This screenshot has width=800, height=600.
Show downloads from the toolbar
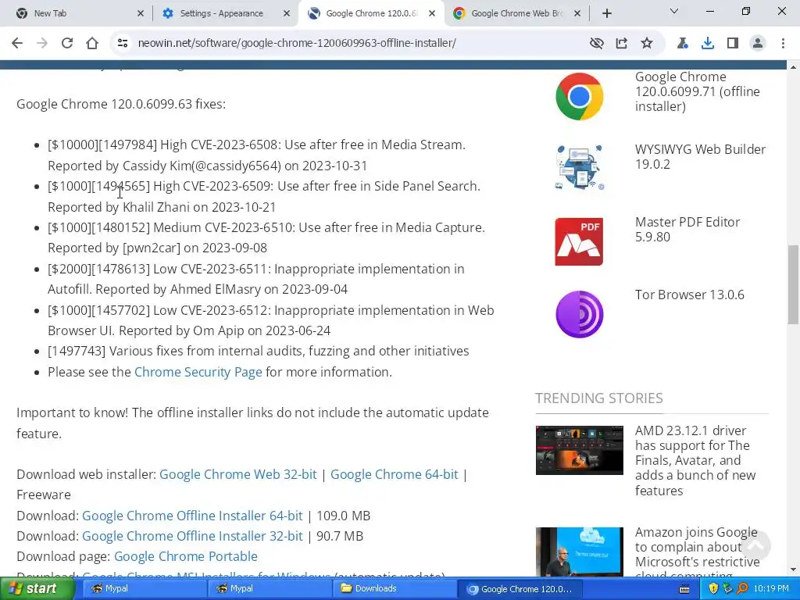point(707,43)
